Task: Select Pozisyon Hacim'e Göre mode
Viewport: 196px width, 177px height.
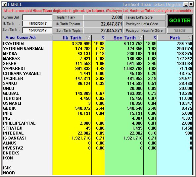Action: [x=144, y=30]
